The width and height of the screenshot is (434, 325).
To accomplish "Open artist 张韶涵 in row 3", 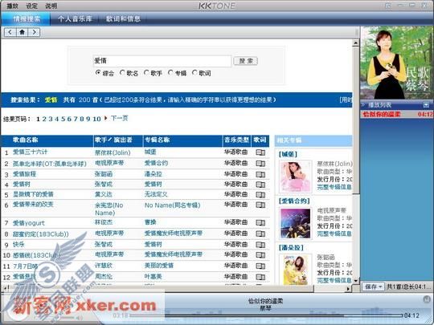I will pyautogui.click(x=104, y=174).
